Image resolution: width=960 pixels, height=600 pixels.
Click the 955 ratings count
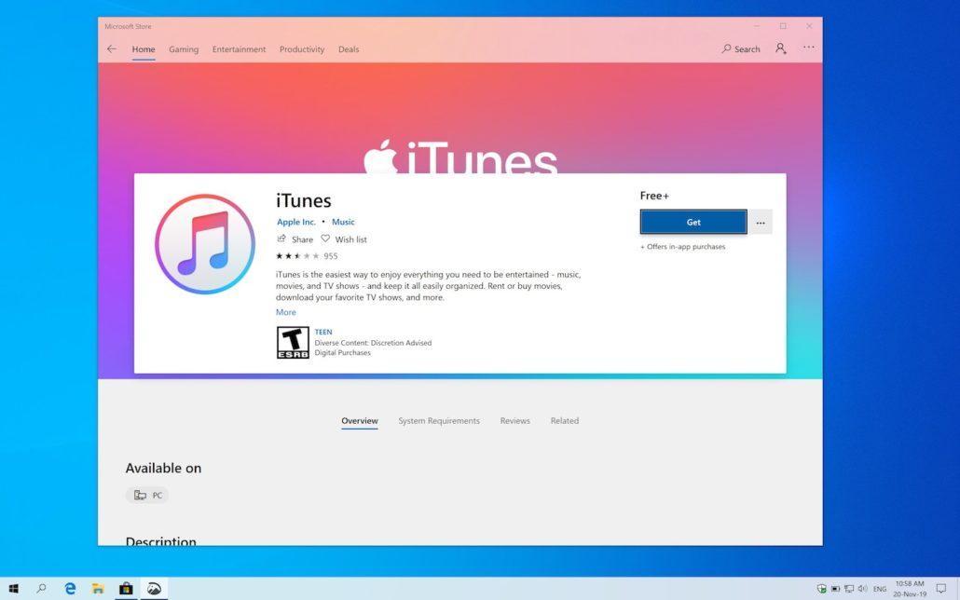331,256
